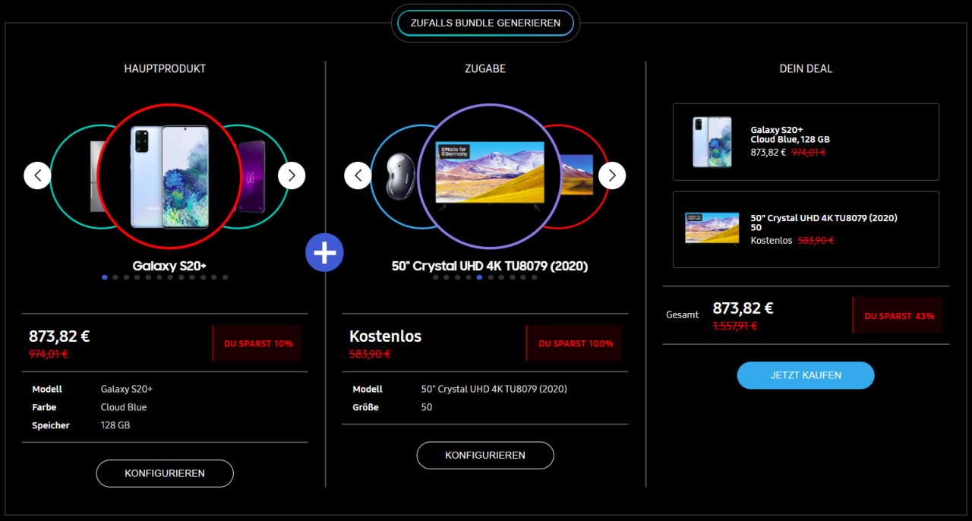
Task: Click the "128 GB" value in Speicher row
Action: (115, 425)
